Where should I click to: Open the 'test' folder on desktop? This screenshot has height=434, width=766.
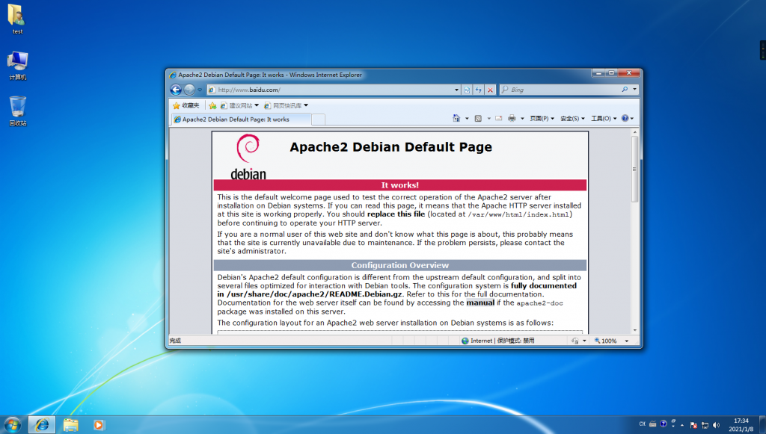[17, 19]
